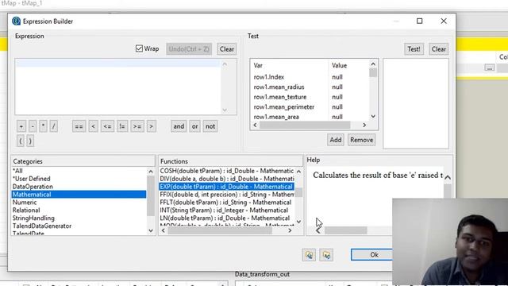Insert the <= operator
The width and height of the screenshot is (508, 286).
point(107,126)
